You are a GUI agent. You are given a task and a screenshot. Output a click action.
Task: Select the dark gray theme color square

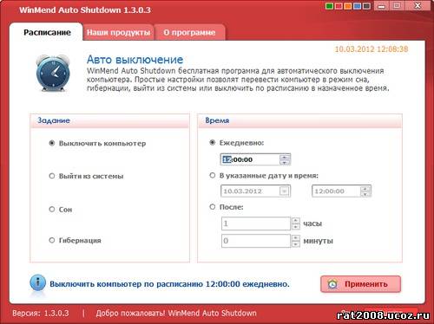coord(366,6)
